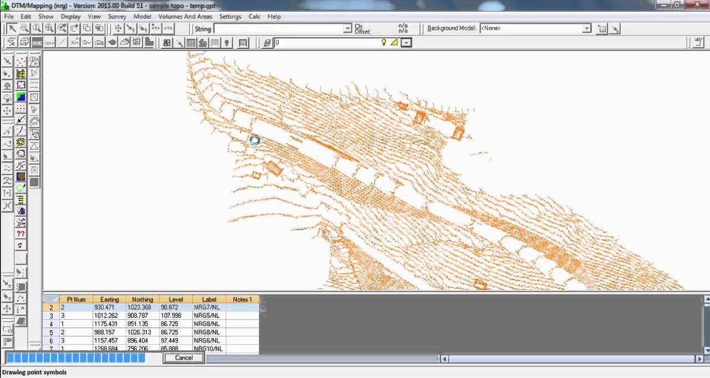Open the Show menu

(x=45, y=17)
